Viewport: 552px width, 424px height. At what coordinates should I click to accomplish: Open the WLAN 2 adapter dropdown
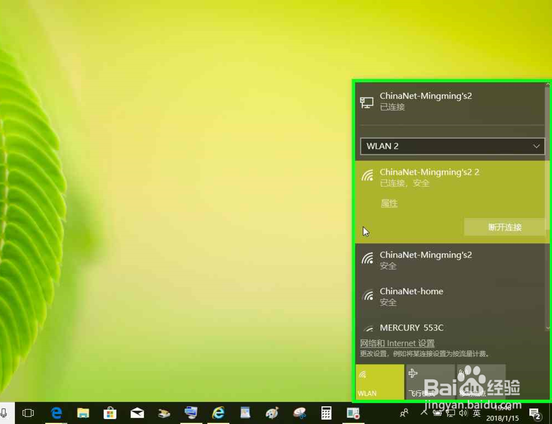click(452, 146)
